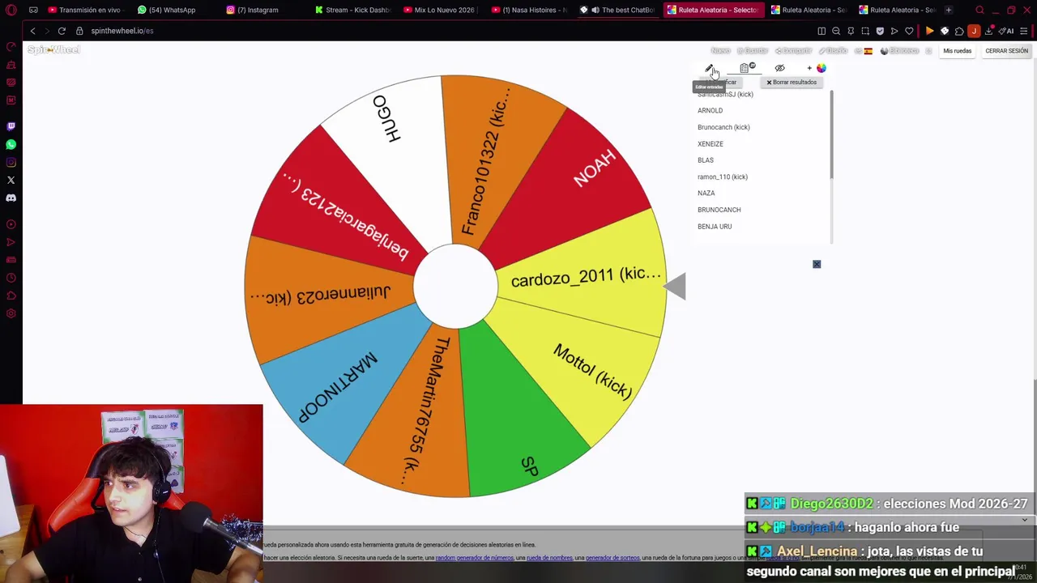Reload the page with refresh icon
1037x583 pixels.
tap(62, 31)
